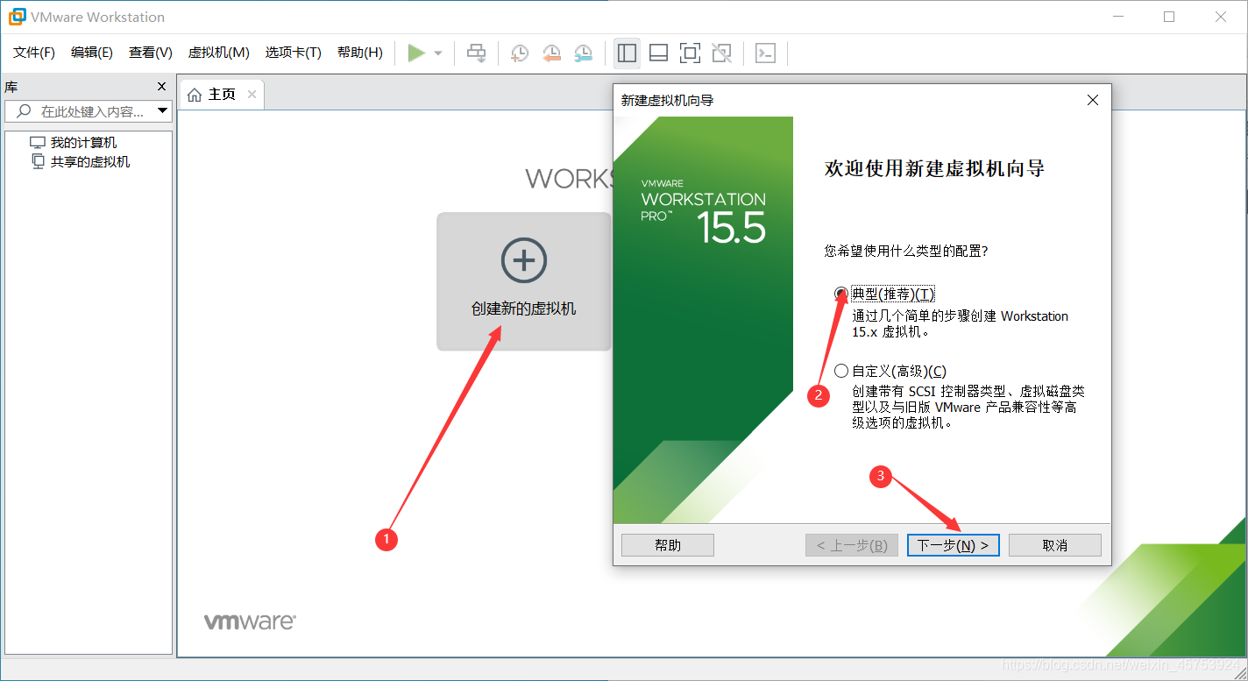1248x681 pixels.
Task: Close the 新建虚拟机向导 dialog
Action: click(x=1093, y=100)
